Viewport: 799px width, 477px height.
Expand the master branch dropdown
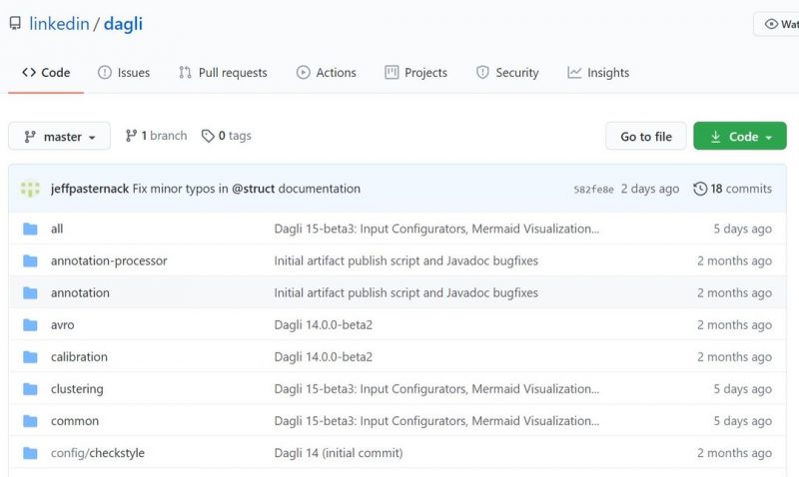pyautogui.click(x=60, y=137)
